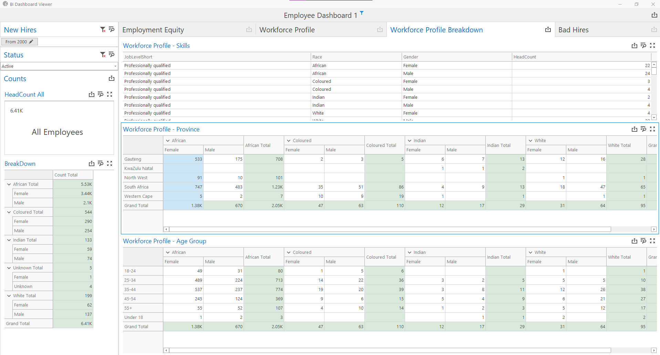660x355 pixels.
Task: Export the Counts group
Action: [112, 78]
